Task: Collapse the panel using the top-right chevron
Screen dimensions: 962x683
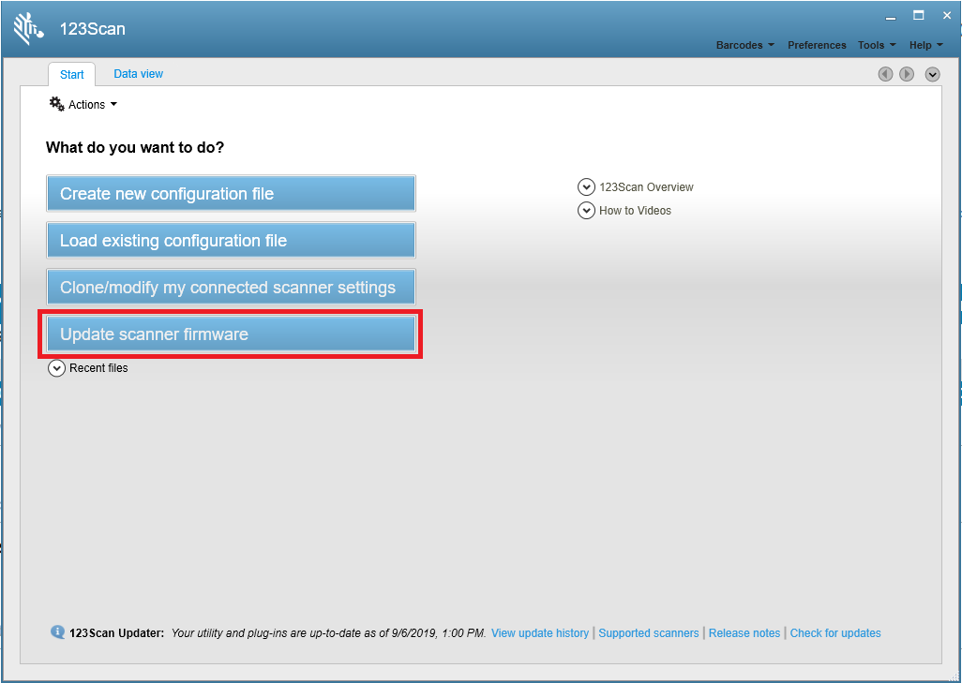Action: (x=932, y=73)
